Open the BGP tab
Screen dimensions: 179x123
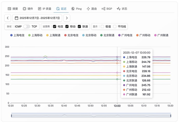(x=107, y=9)
